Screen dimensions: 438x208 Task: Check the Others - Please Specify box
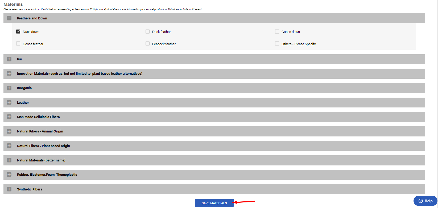pos(277,44)
